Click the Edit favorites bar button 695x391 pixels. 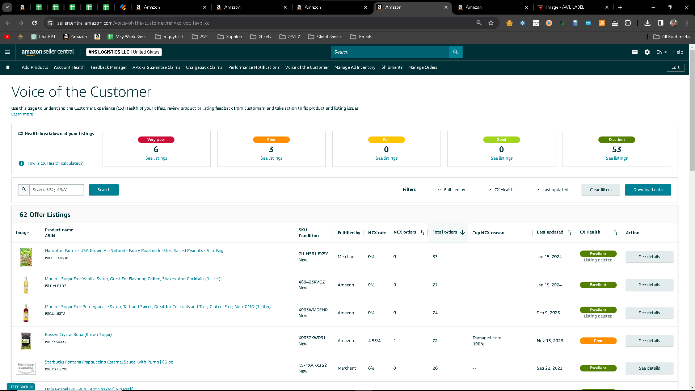point(675,67)
